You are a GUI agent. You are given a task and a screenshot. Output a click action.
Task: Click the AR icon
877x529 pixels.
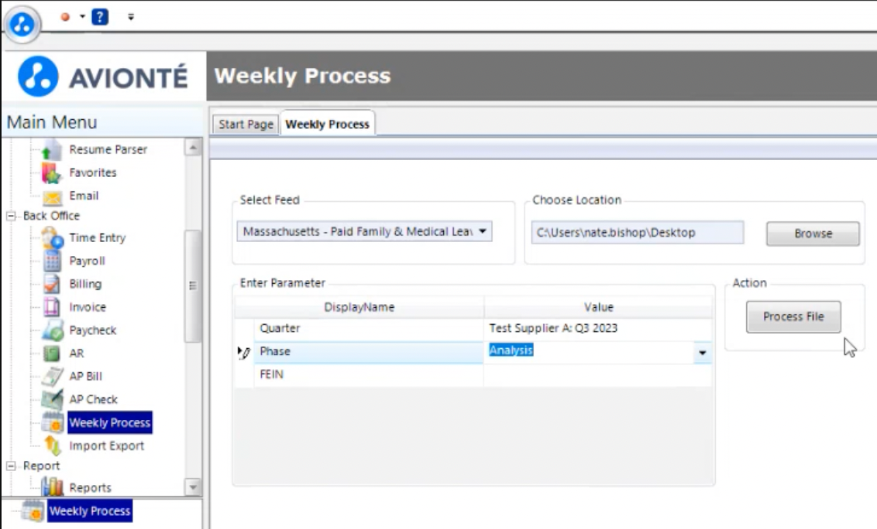[x=51, y=353]
